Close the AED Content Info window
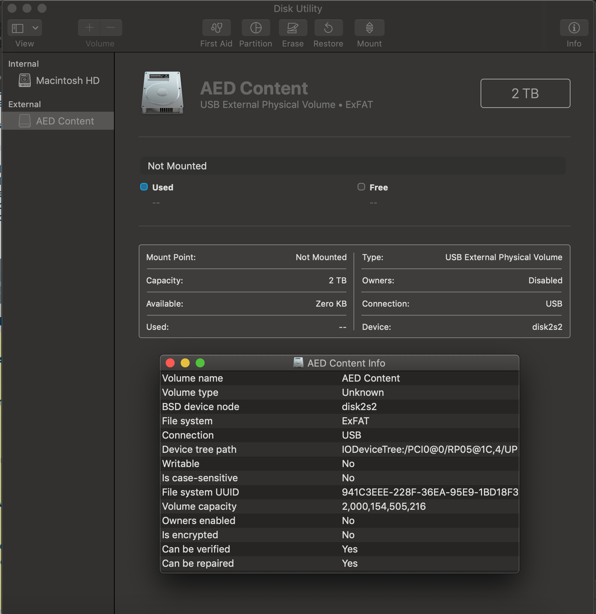Viewport: 596px width, 614px height. [x=170, y=363]
